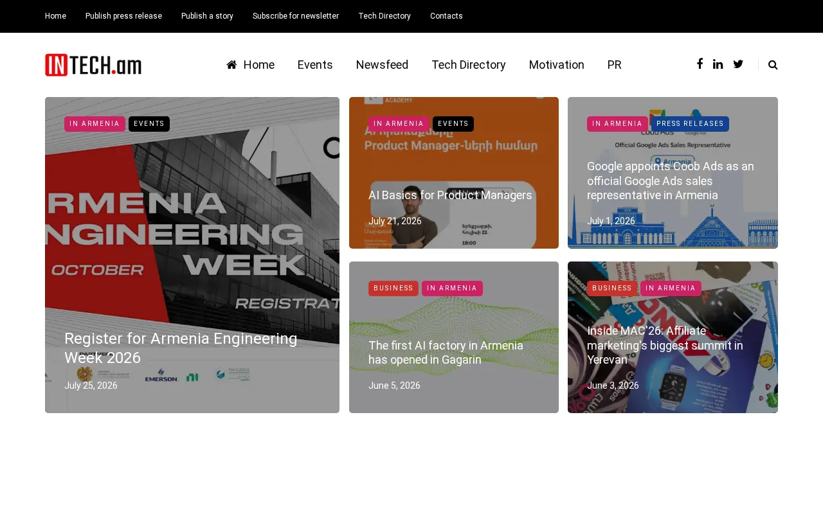Open the PR menu item

pyautogui.click(x=615, y=65)
